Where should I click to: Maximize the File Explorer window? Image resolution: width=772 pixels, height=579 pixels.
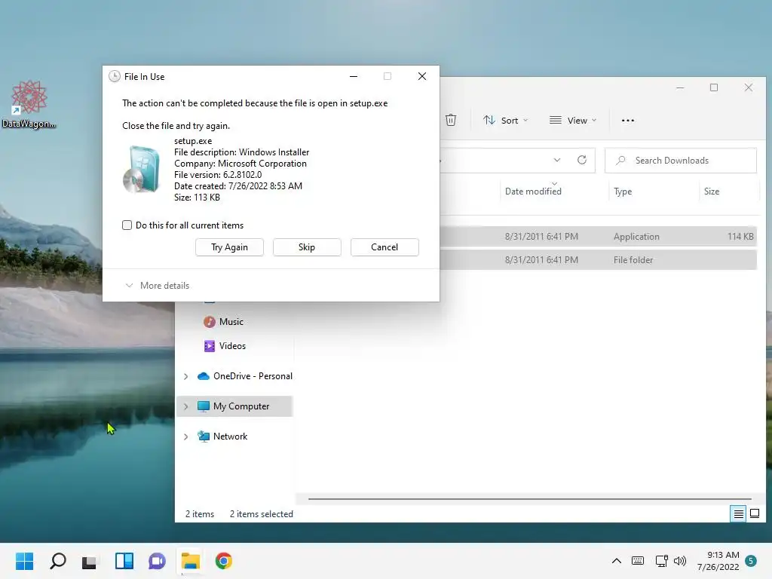pos(714,87)
